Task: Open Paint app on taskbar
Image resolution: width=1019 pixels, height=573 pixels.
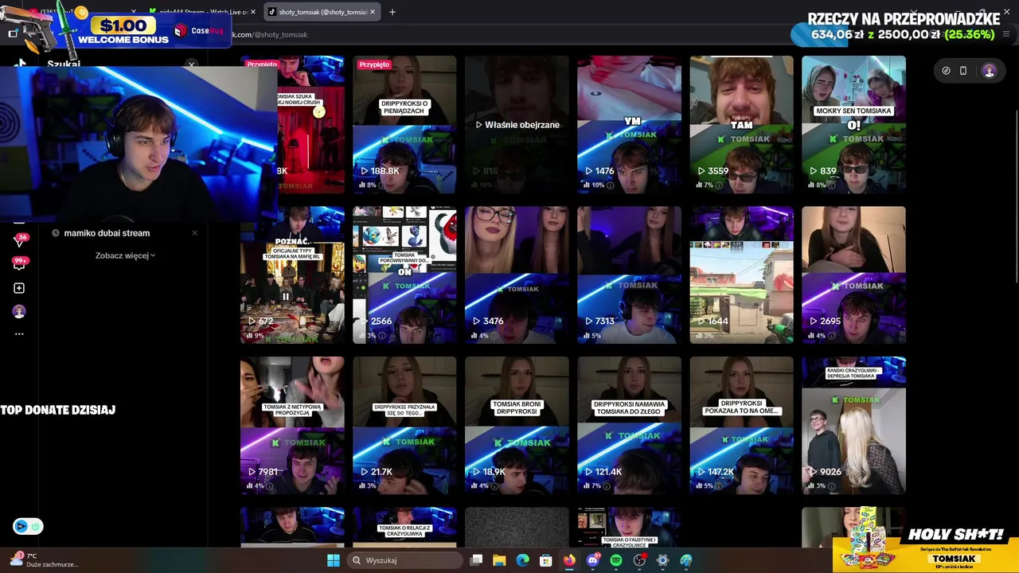Action: [x=686, y=560]
